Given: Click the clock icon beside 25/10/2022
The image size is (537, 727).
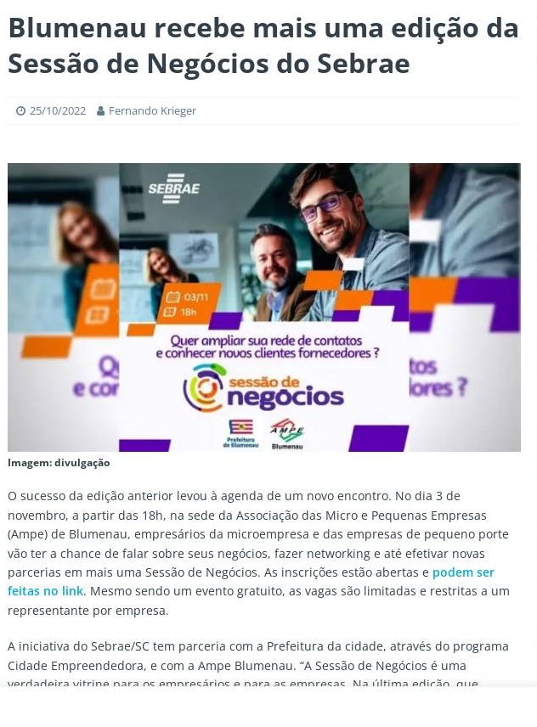Looking at the screenshot, I should [20, 110].
